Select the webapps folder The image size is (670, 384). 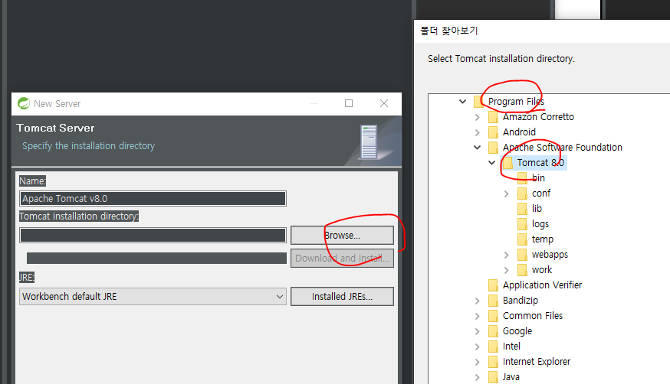click(550, 255)
